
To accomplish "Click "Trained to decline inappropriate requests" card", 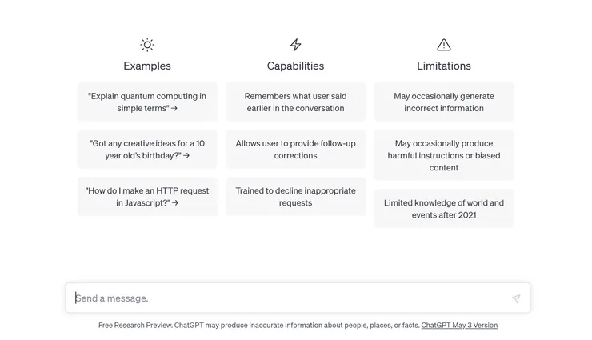I will 296,197.
